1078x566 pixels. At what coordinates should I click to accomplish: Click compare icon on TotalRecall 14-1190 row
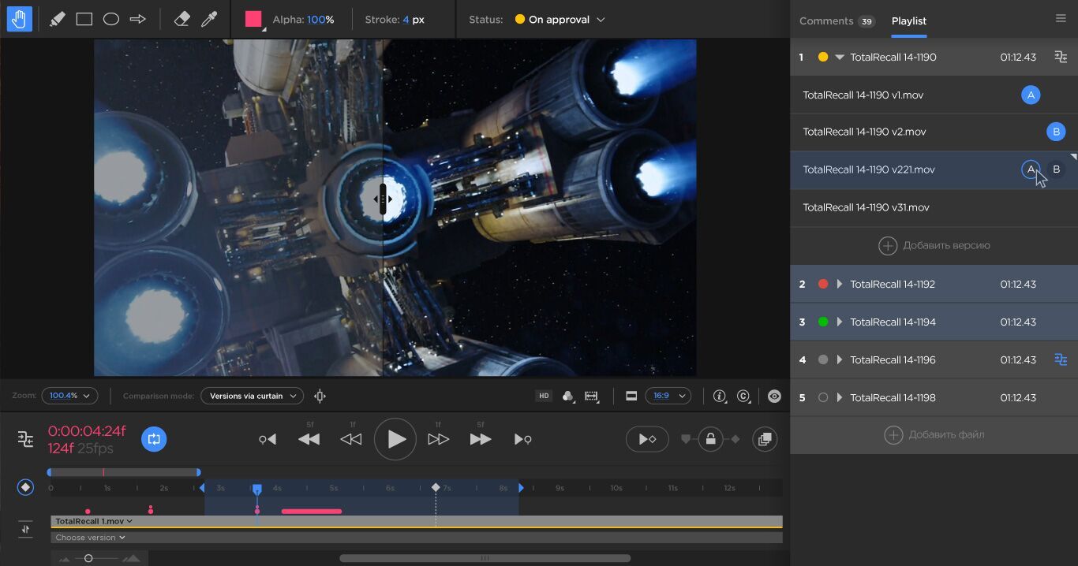(x=1061, y=57)
